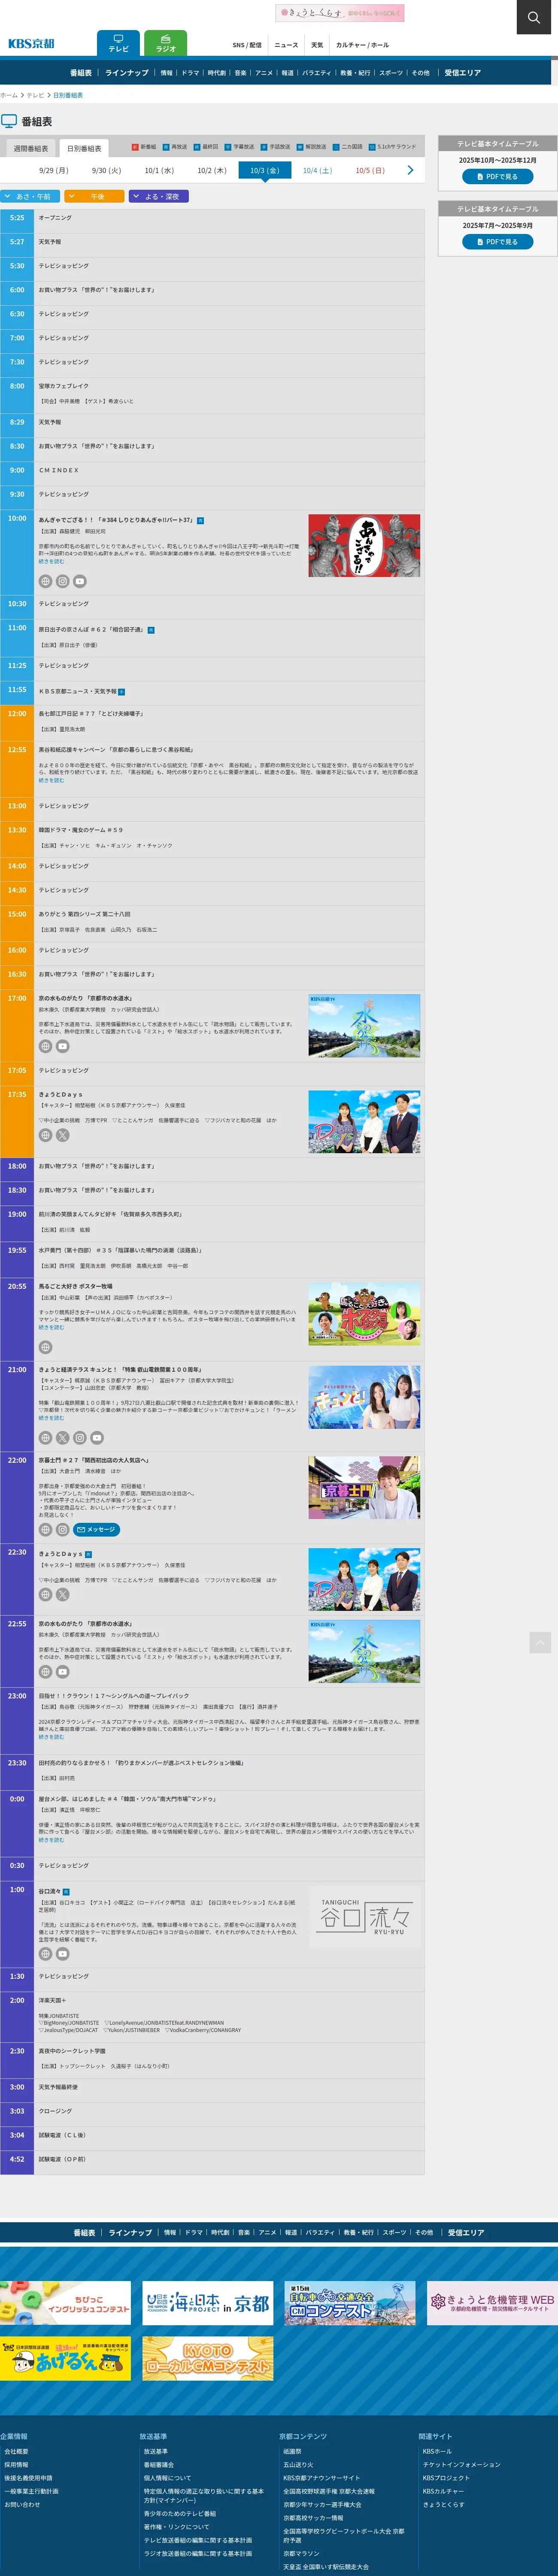Image resolution: width=558 pixels, height=2576 pixels.
Task: View 2025年10月〜12月 timetable PDF
Action: 497,176
